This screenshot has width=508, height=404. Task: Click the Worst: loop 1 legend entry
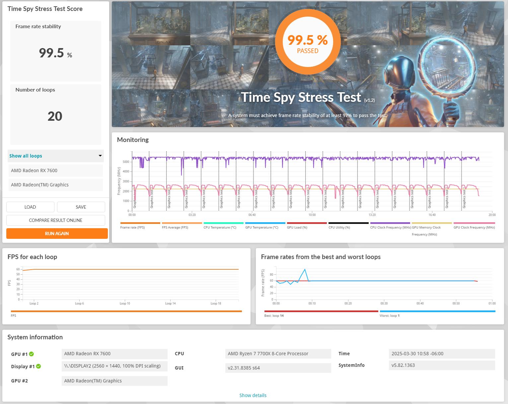(x=389, y=316)
